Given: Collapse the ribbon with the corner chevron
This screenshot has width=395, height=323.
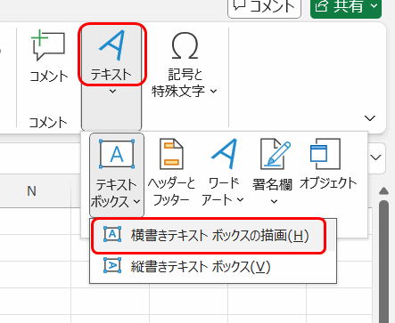Looking at the screenshot, I should [x=370, y=118].
